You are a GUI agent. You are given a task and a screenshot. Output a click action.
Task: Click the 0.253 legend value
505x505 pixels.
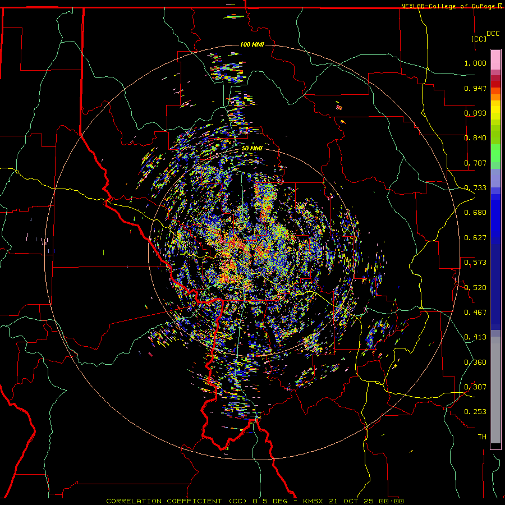tap(475, 412)
